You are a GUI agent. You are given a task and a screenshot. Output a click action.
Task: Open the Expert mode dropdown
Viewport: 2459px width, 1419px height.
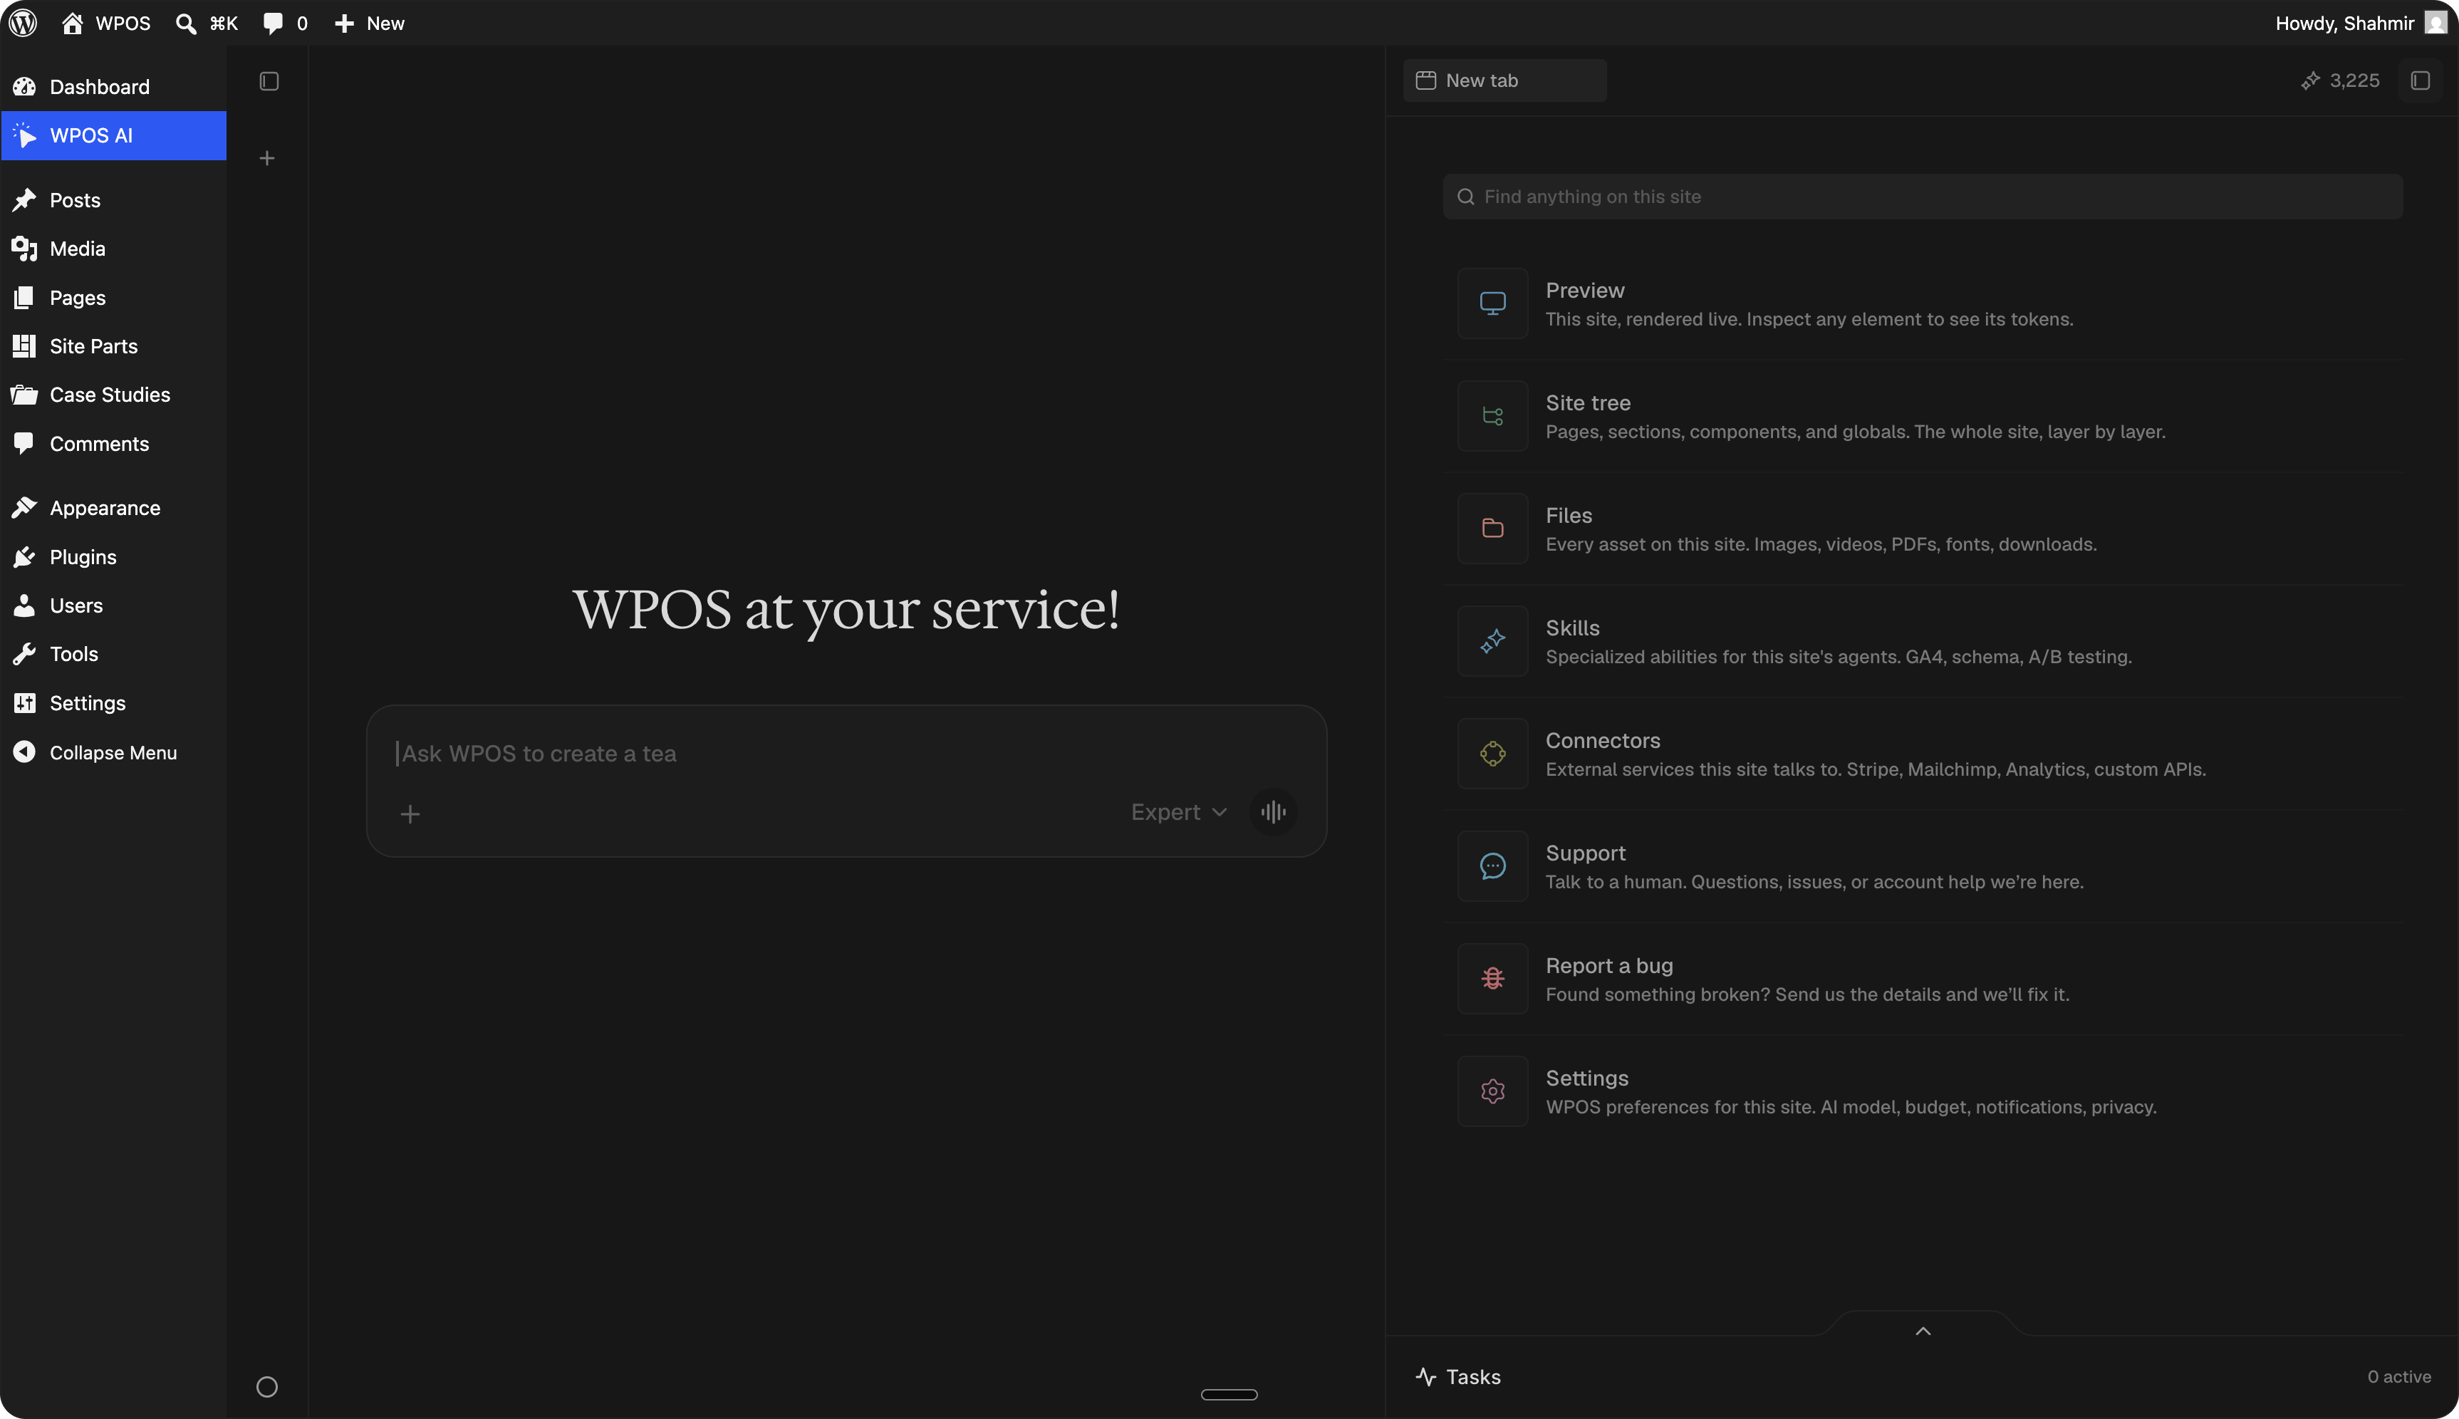(x=1179, y=812)
